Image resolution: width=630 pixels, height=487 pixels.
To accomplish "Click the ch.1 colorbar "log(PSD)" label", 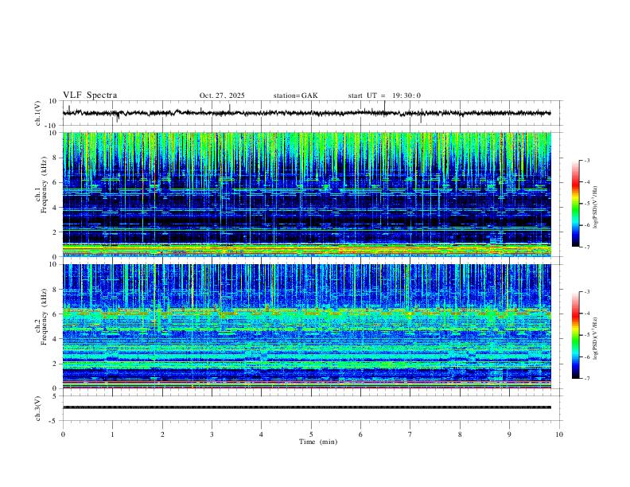I will 596,208.
